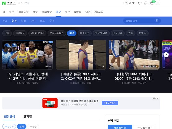Image resolution: width=172 pixels, height=129 pixels.
Task: Play the 00:51 이현중 서머리그 thumbnail
Action: click(134, 54)
